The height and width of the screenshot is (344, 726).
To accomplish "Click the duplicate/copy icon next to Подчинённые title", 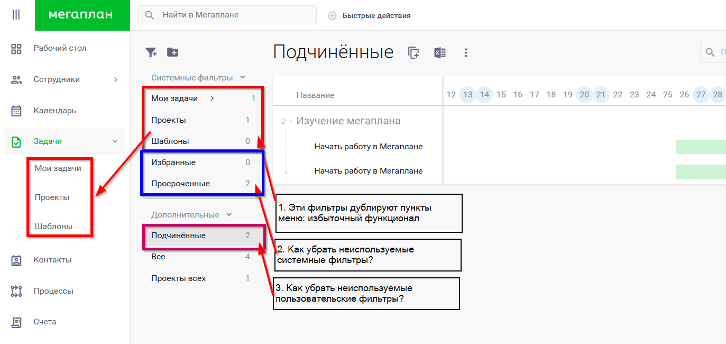I will pos(413,52).
